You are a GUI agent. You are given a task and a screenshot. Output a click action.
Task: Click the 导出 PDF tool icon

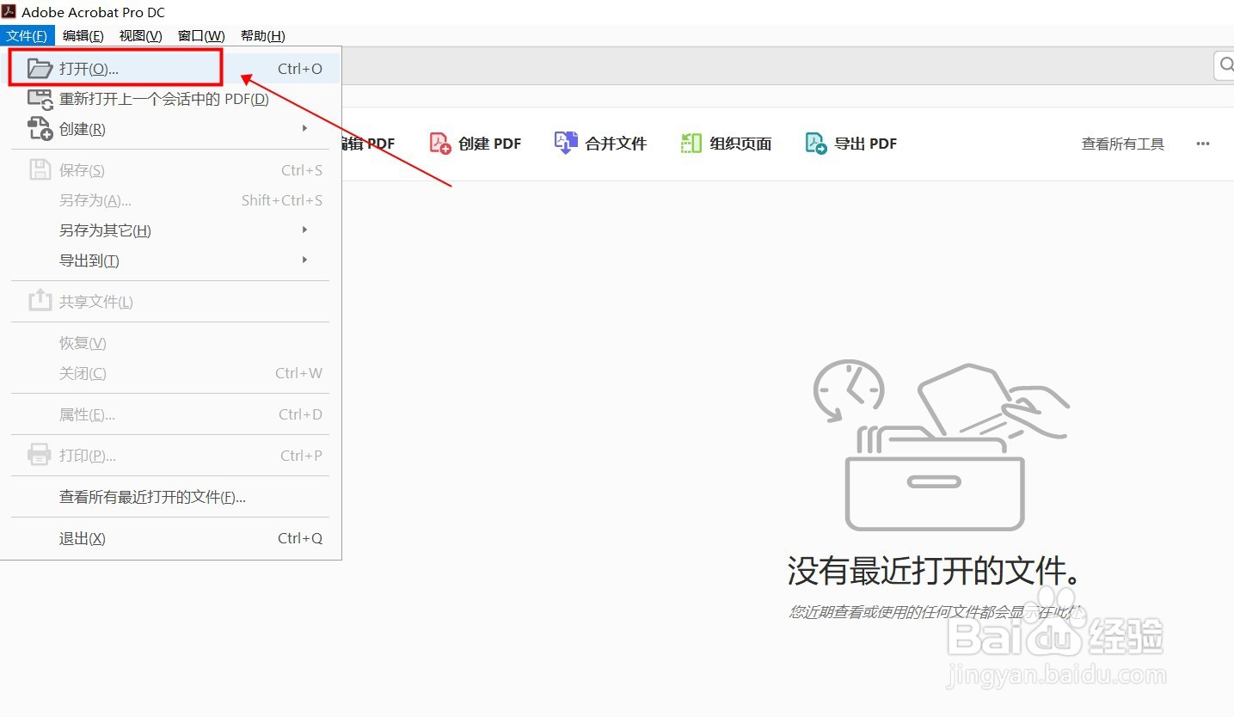pos(816,144)
